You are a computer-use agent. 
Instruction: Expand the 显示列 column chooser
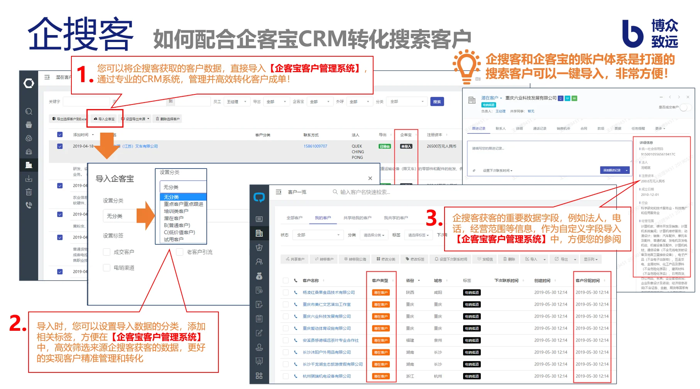click(x=590, y=259)
